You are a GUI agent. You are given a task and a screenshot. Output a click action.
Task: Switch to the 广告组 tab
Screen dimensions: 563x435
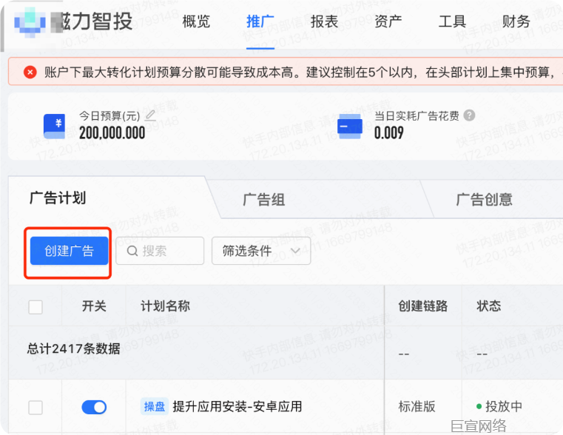pos(264,200)
